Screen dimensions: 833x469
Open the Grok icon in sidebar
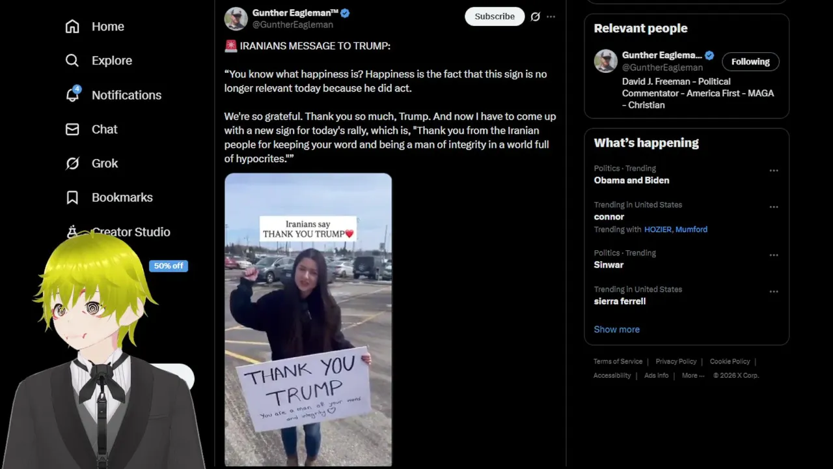click(x=72, y=163)
